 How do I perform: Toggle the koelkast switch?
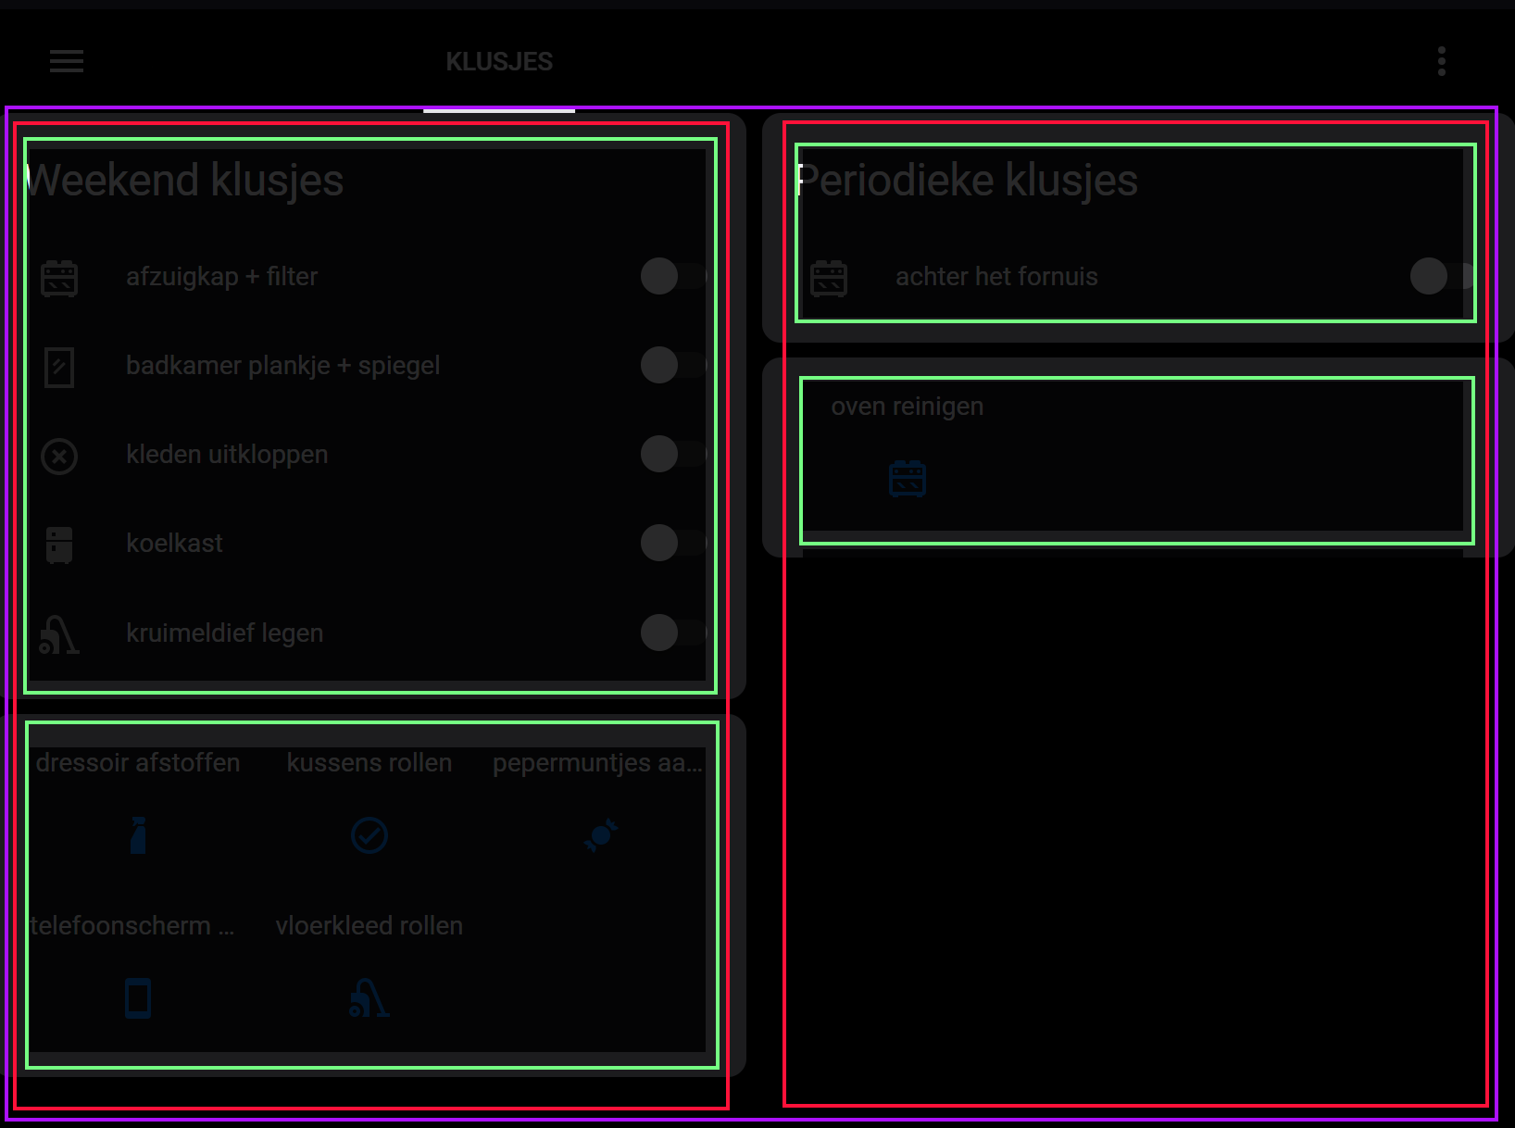(x=674, y=543)
